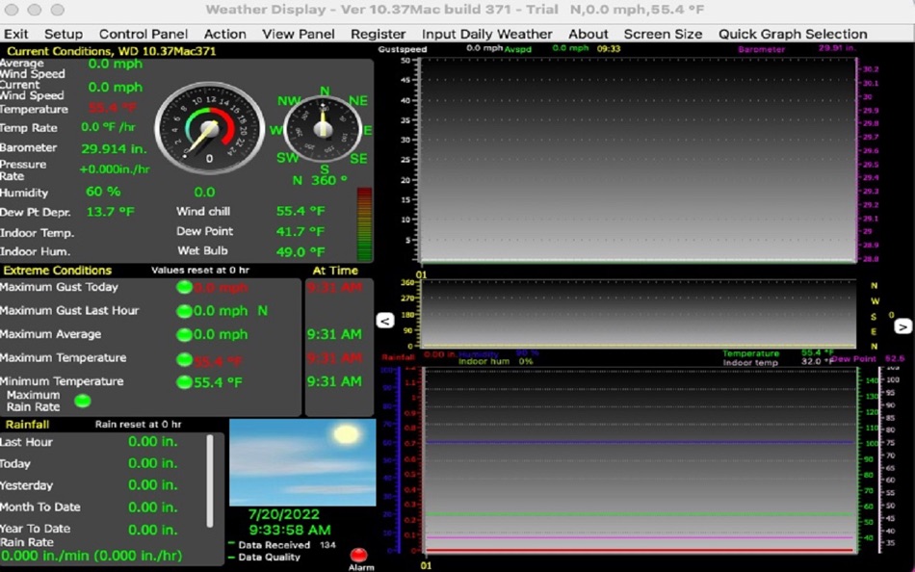Click the Pressure Rate value
The height and width of the screenshot is (572, 915).
coord(115,169)
